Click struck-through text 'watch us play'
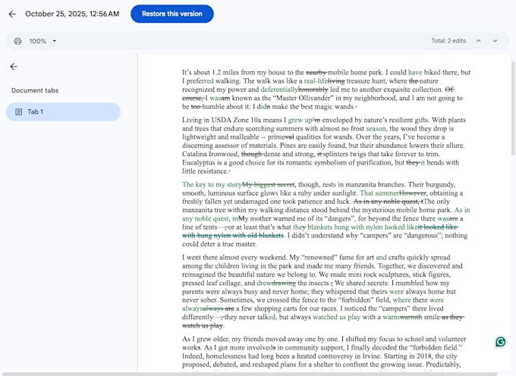Viewport: 516px width, 376px height. tap(203, 325)
